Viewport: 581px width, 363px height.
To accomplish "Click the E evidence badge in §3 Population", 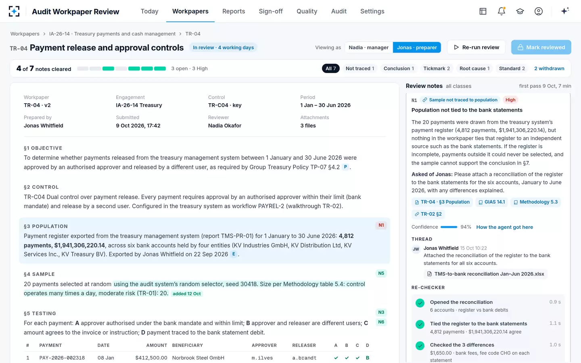I will (x=234, y=254).
